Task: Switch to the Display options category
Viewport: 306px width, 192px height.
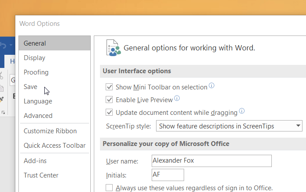Action: [x=34, y=58]
